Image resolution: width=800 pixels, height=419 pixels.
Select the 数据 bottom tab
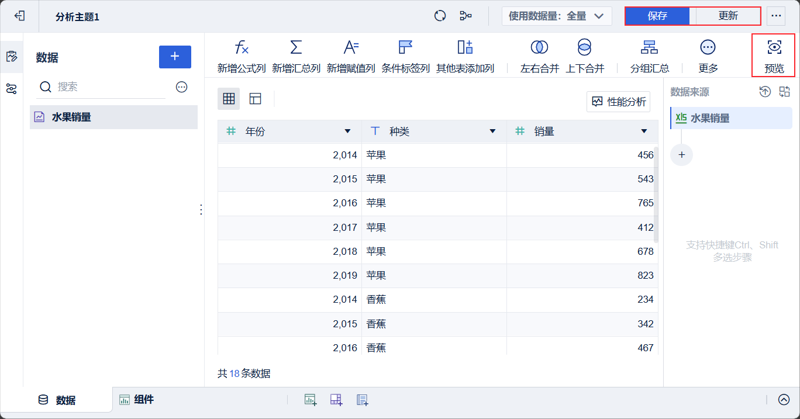[57, 400]
